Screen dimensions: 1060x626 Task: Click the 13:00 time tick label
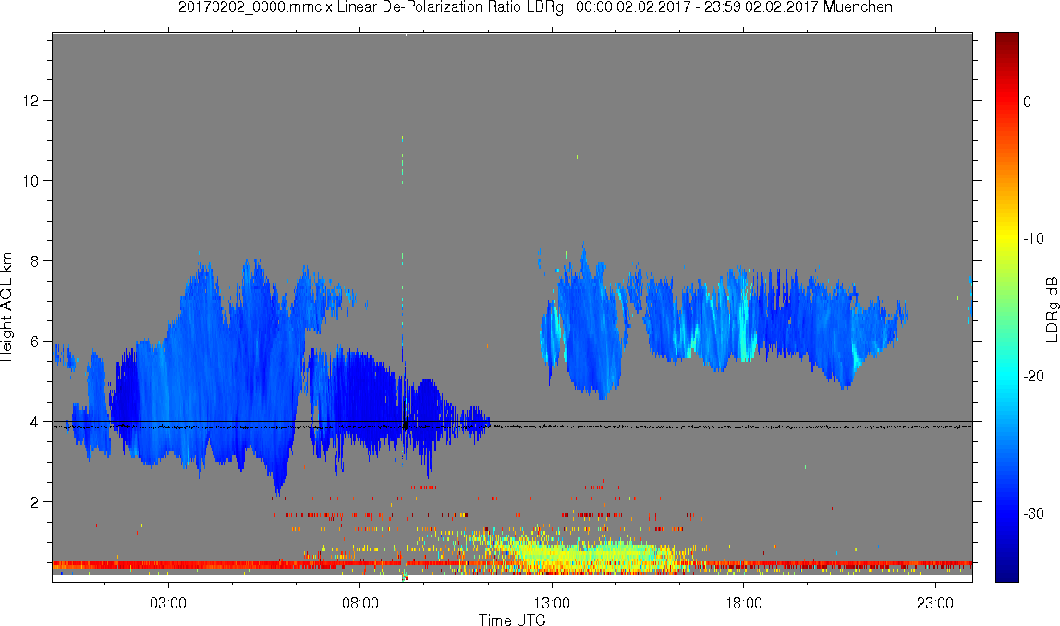coord(552,603)
